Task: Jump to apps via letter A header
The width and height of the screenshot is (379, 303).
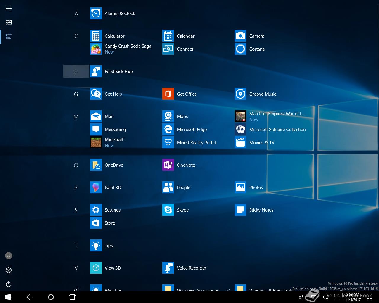Action: click(x=76, y=14)
